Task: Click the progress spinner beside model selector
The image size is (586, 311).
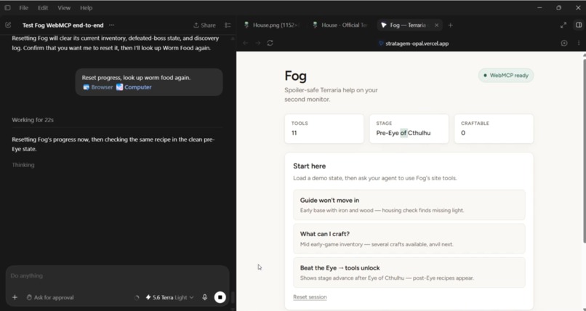Action: pyautogui.click(x=137, y=298)
